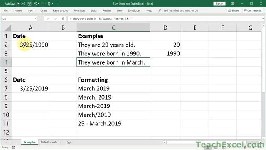The image size is (266, 150).
Task: Select the 'Examples' header cell
Action: 113,36
